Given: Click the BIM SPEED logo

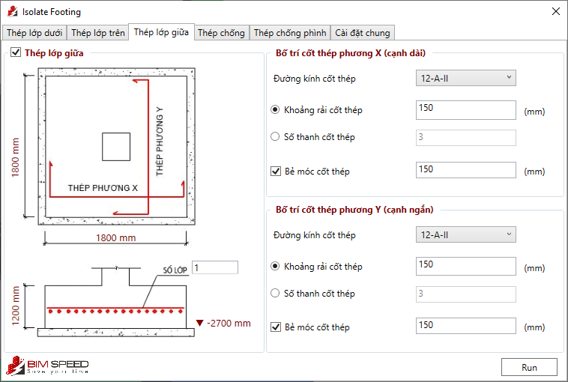Looking at the screenshot, I should (48, 366).
